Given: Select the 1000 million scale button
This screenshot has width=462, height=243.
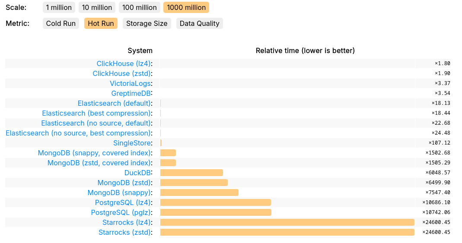Looking at the screenshot, I should point(186,7).
